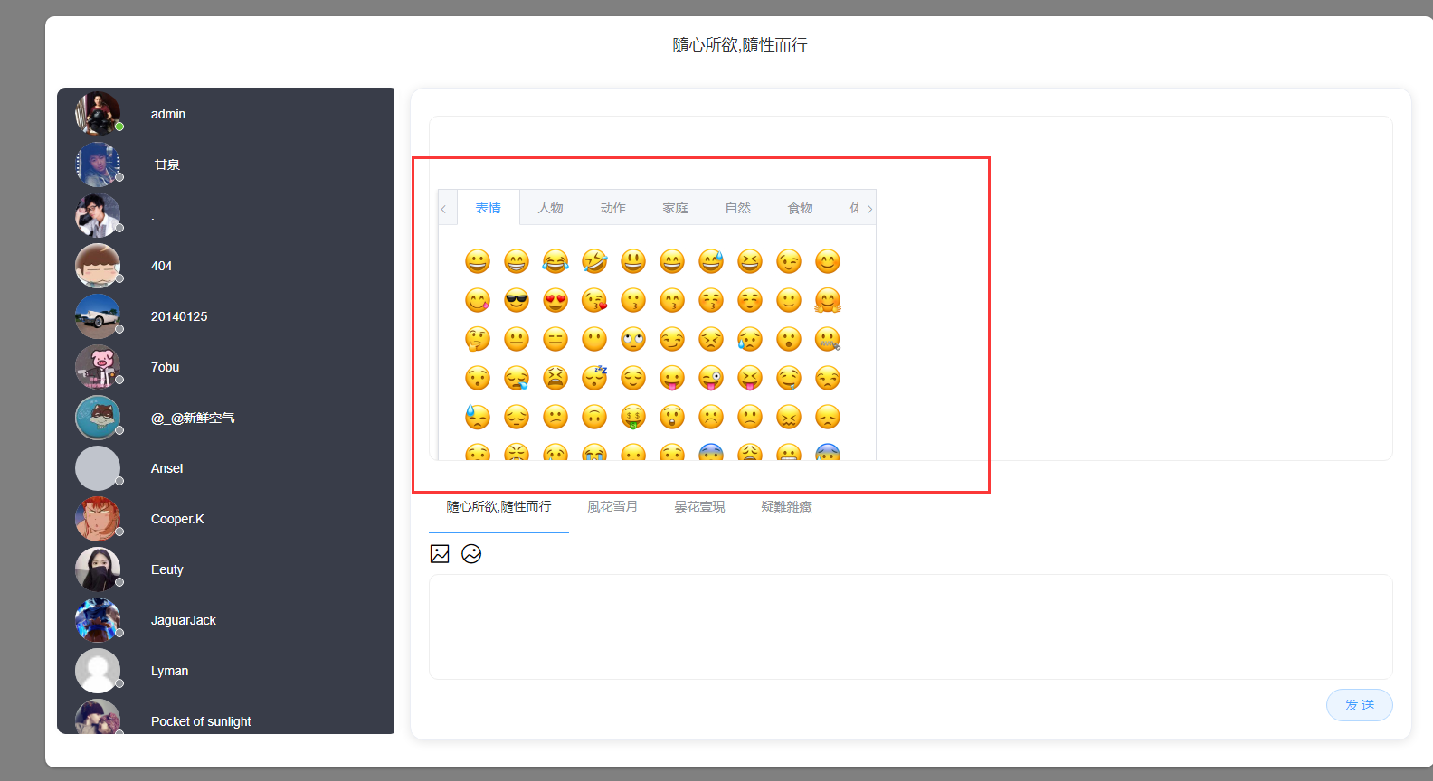Insert the sleeping face emoji with zzz

[x=594, y=378]
